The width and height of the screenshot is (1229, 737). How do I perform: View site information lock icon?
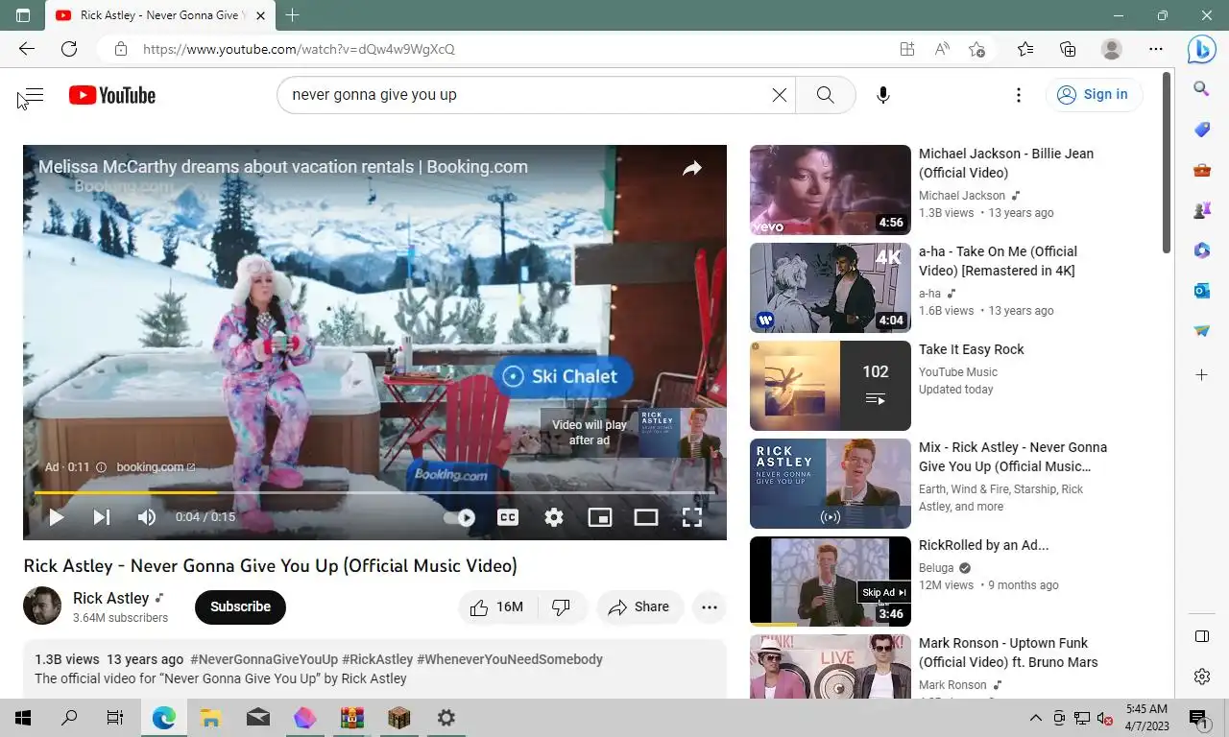point(120,49)
